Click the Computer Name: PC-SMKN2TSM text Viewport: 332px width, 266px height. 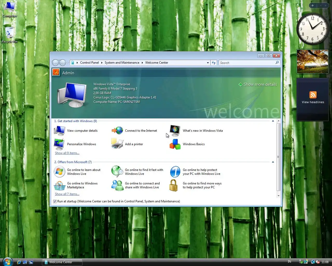(116, 102)
